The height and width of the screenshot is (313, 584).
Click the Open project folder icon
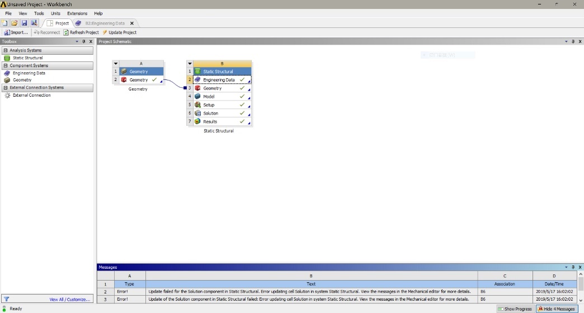(15, 23)
